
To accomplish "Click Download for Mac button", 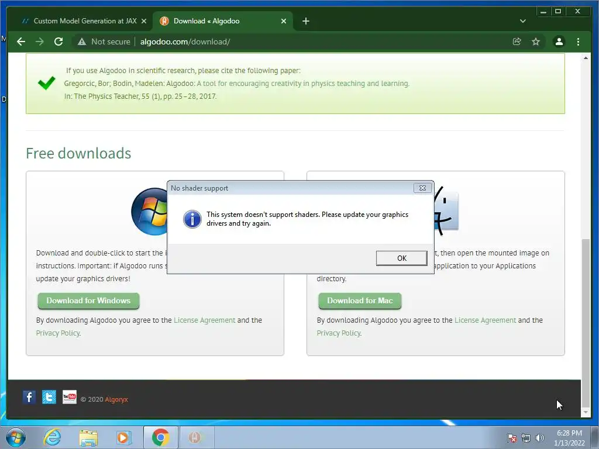I will [360, 301].
